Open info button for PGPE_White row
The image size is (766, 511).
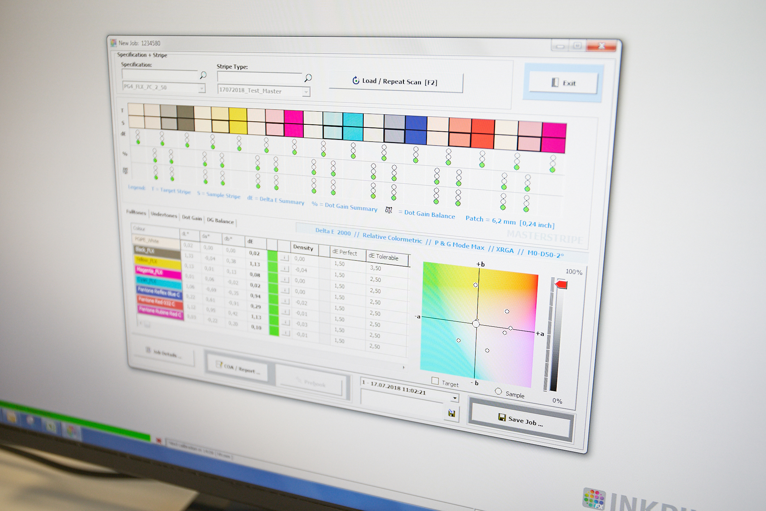point(285,258)
